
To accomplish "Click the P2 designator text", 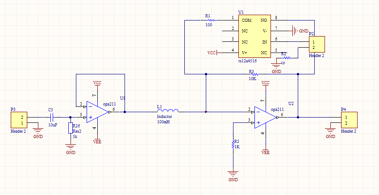I will [x=311, y=33].
